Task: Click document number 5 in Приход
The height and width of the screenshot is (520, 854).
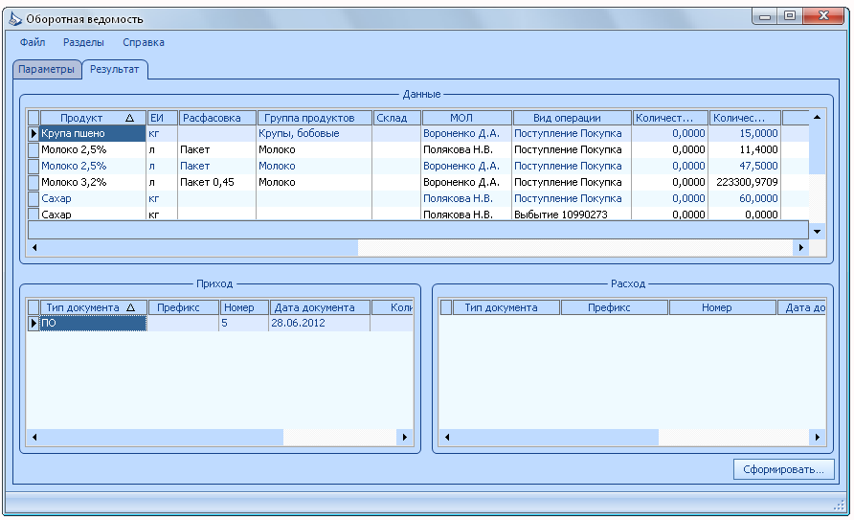Action: [244, 323]
